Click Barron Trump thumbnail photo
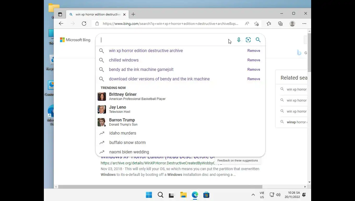The image size is (355, 201). click(x=102, y=122)
